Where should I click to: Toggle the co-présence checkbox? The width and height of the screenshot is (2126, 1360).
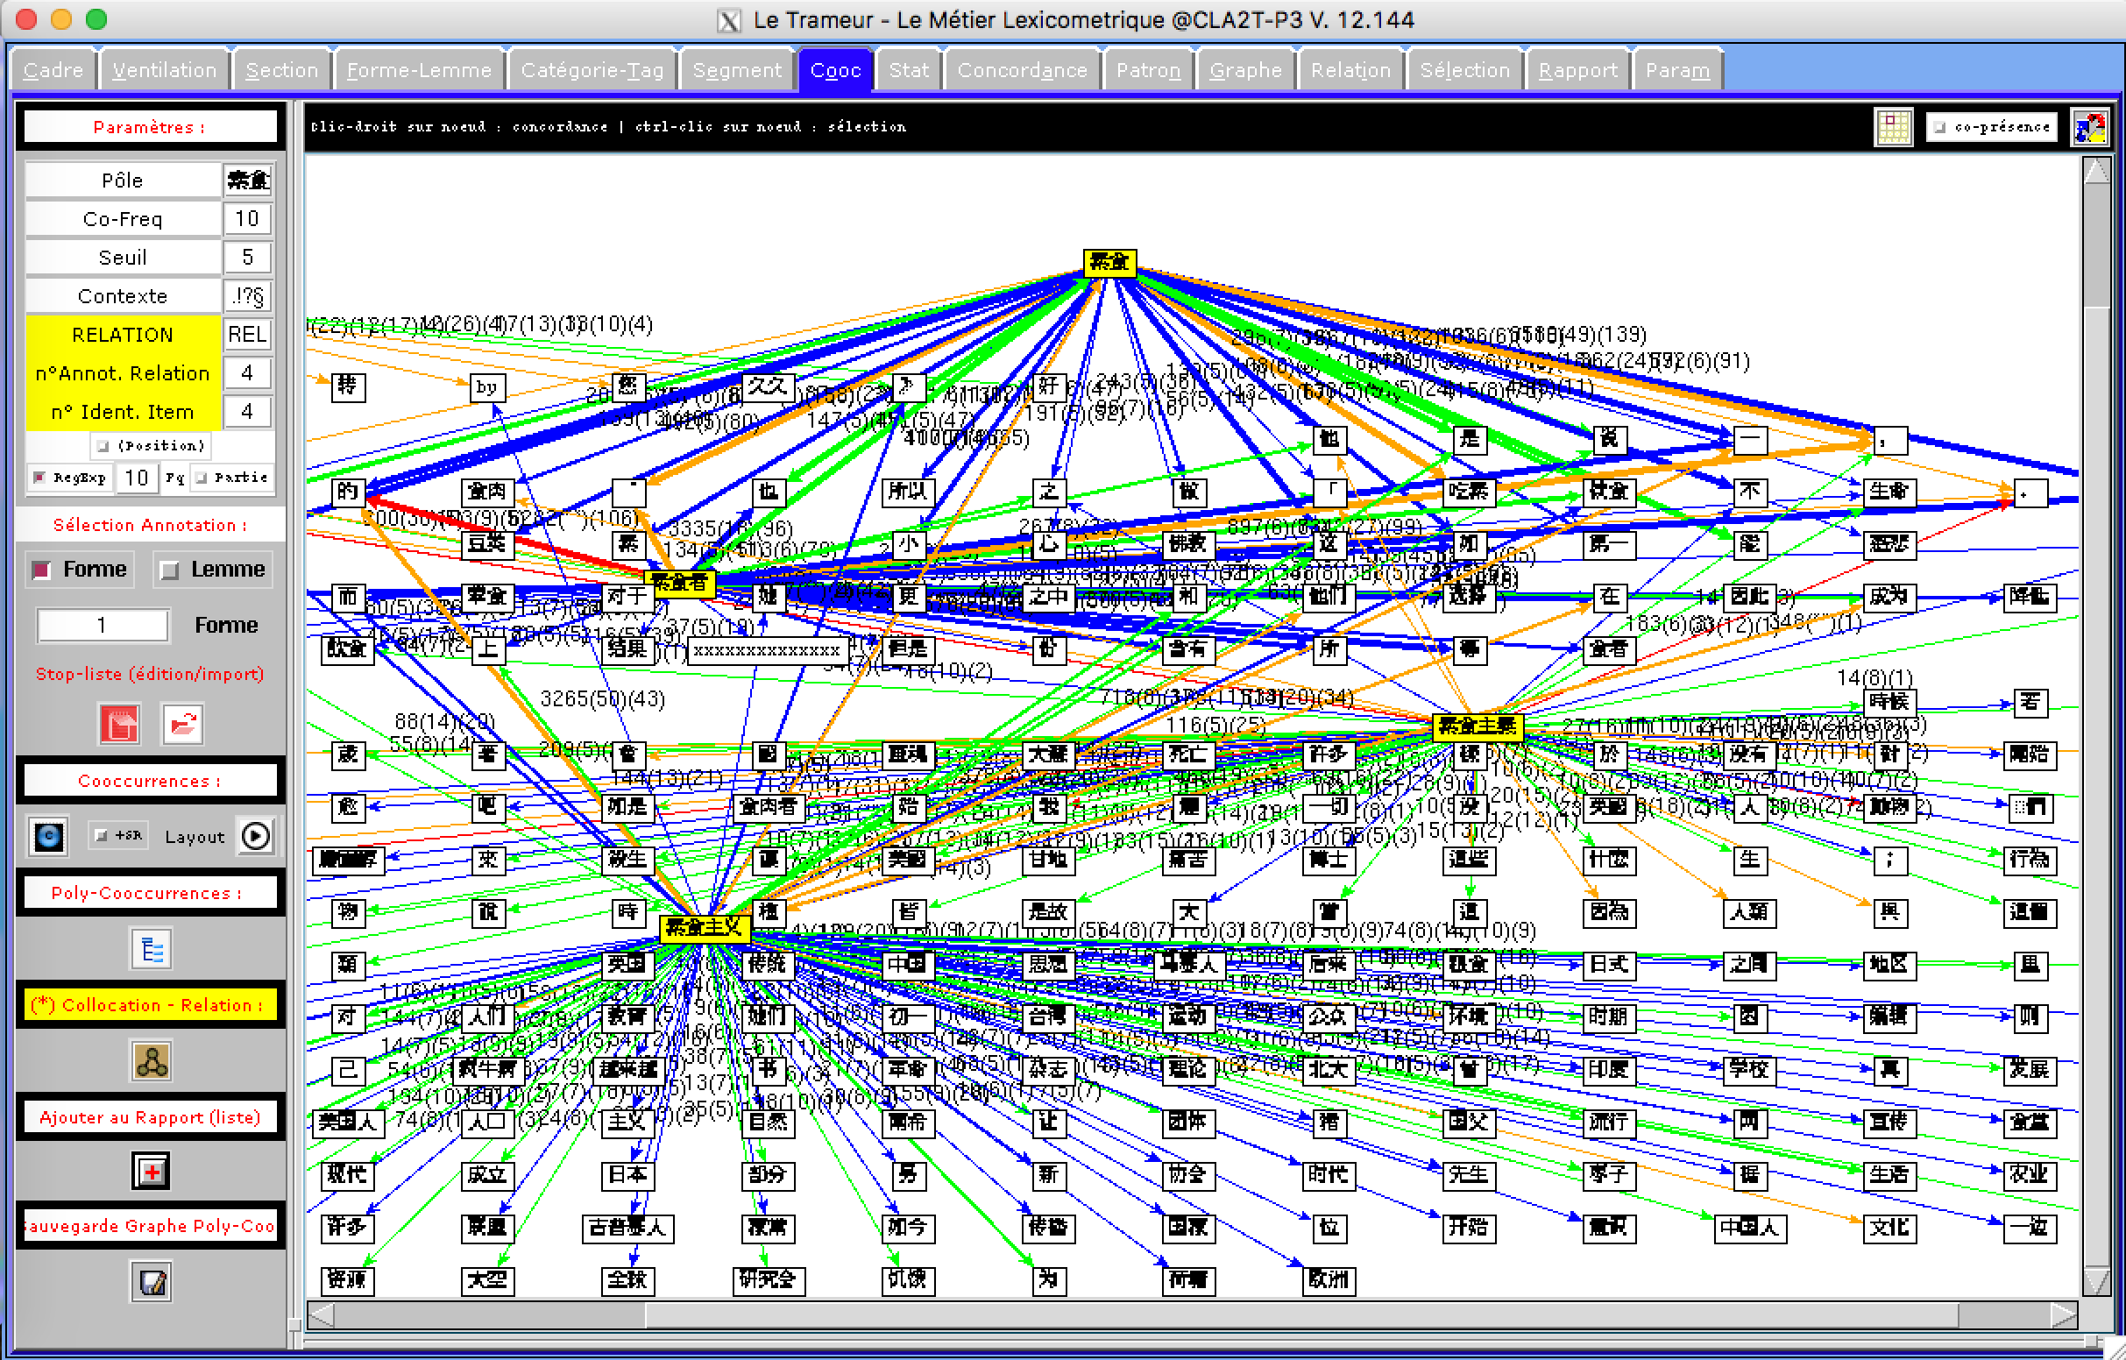[1939, 127]
